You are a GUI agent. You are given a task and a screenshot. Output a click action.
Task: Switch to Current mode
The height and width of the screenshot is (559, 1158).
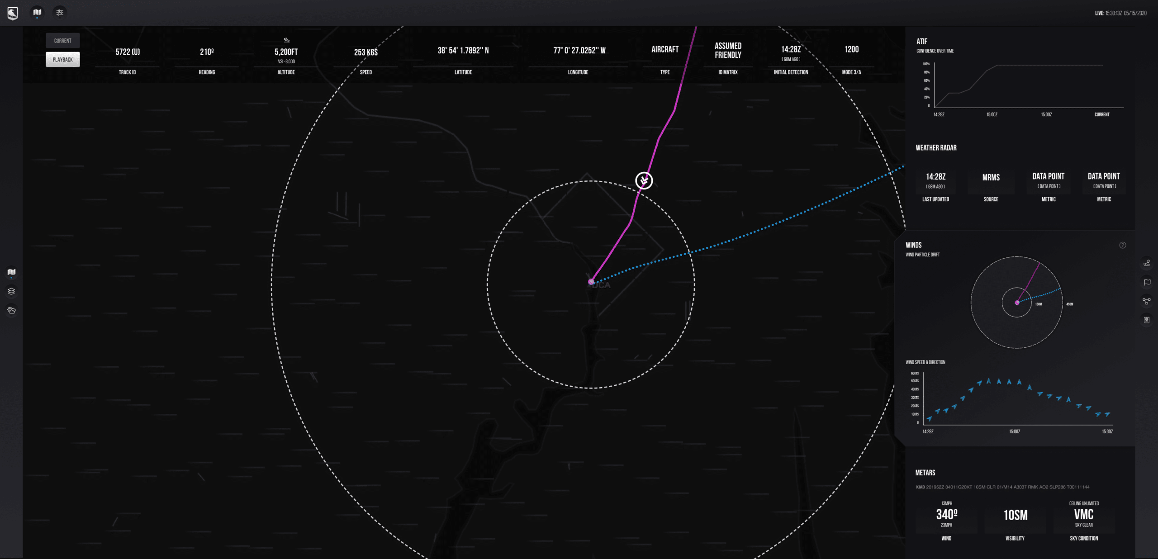pos(63,41)
